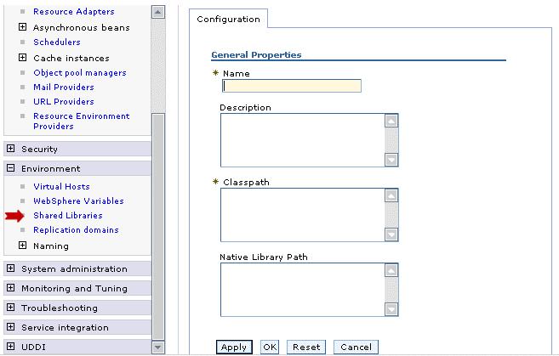Cancel the shared library form
This screenshot has width=559, height=356.
pyautogui.click(x=356, y=348)
